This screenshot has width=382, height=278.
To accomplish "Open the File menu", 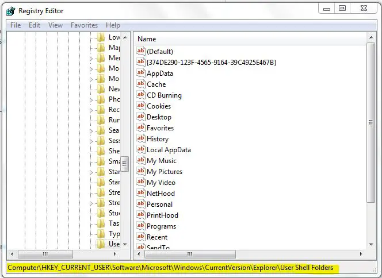I will coord(16,25).
